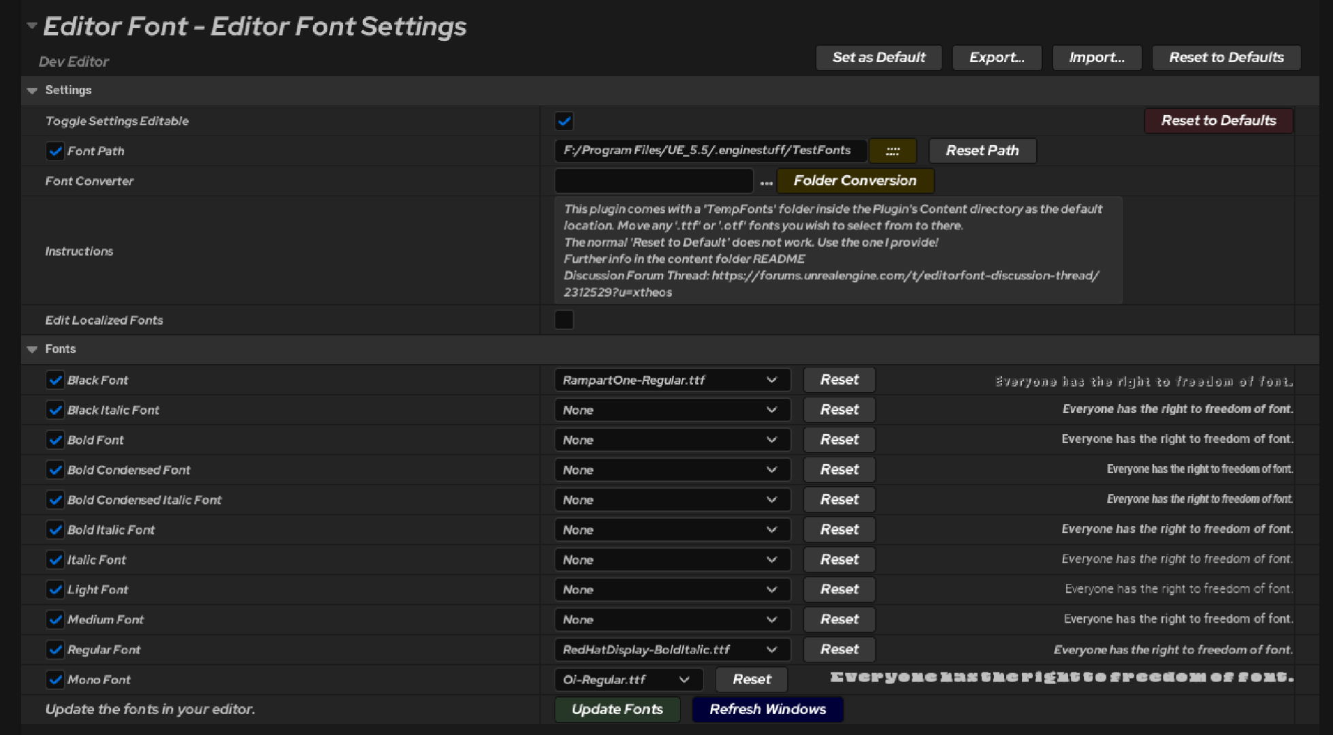The height and width of the screenshot is (735, 1333).
Task: Open the Bold Condensed Font dropdown
Action: point(672,470)
